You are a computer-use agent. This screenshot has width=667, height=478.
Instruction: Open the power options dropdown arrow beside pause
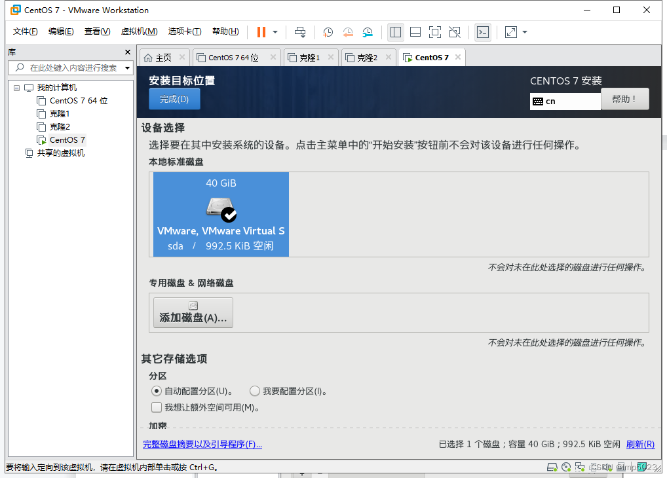(275, 32)
